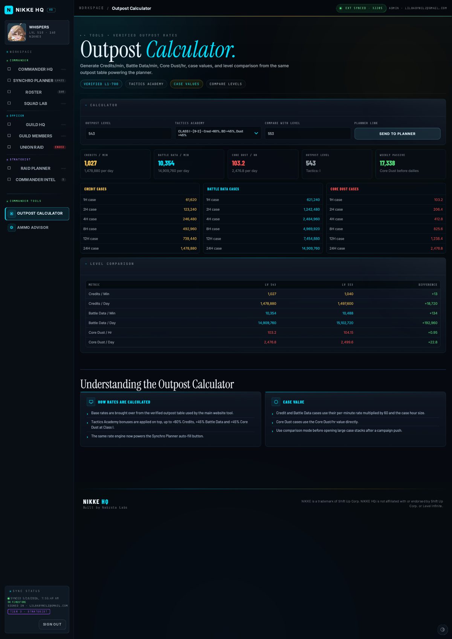Click the Compare With Level input field
The height and width of the screenshot is (639, 452).
tap(308, 134)
